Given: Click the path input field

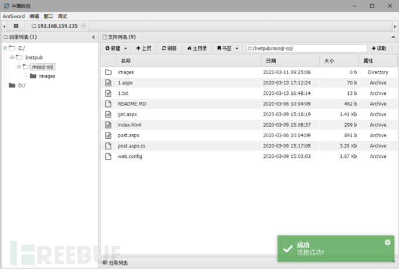Looking at the screenshot, I should pyautogui.click(x=306, y=49).
